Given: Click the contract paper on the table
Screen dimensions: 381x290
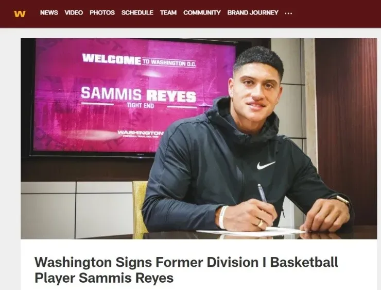Looking at the screenshot, I should (x=250, y=231).
